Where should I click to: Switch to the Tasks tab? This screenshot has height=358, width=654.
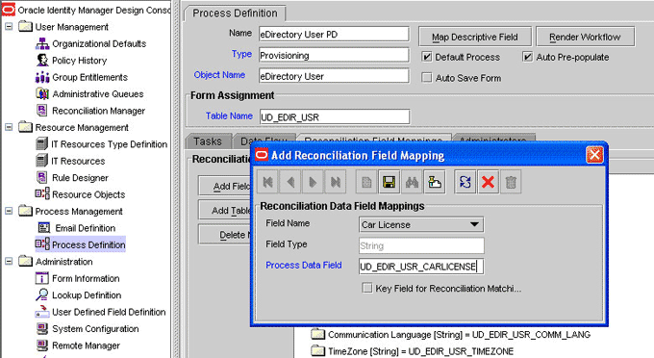(208, 141)
